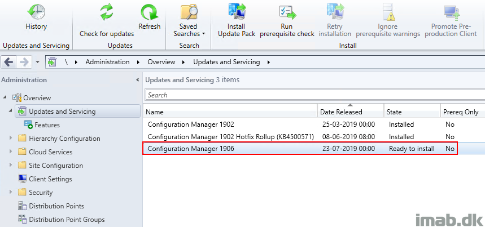Collapse the Overview tree node
485x227 pixels.
[5, 97]
